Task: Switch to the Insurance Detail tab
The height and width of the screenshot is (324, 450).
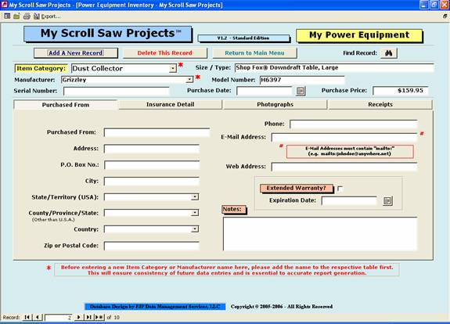Action: (x=171, y=104)
